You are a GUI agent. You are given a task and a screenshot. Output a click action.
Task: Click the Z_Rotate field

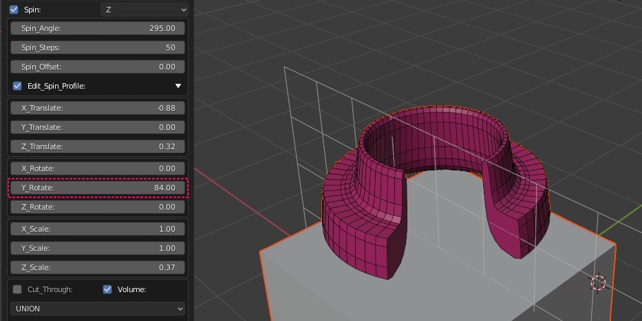[98, 207]
